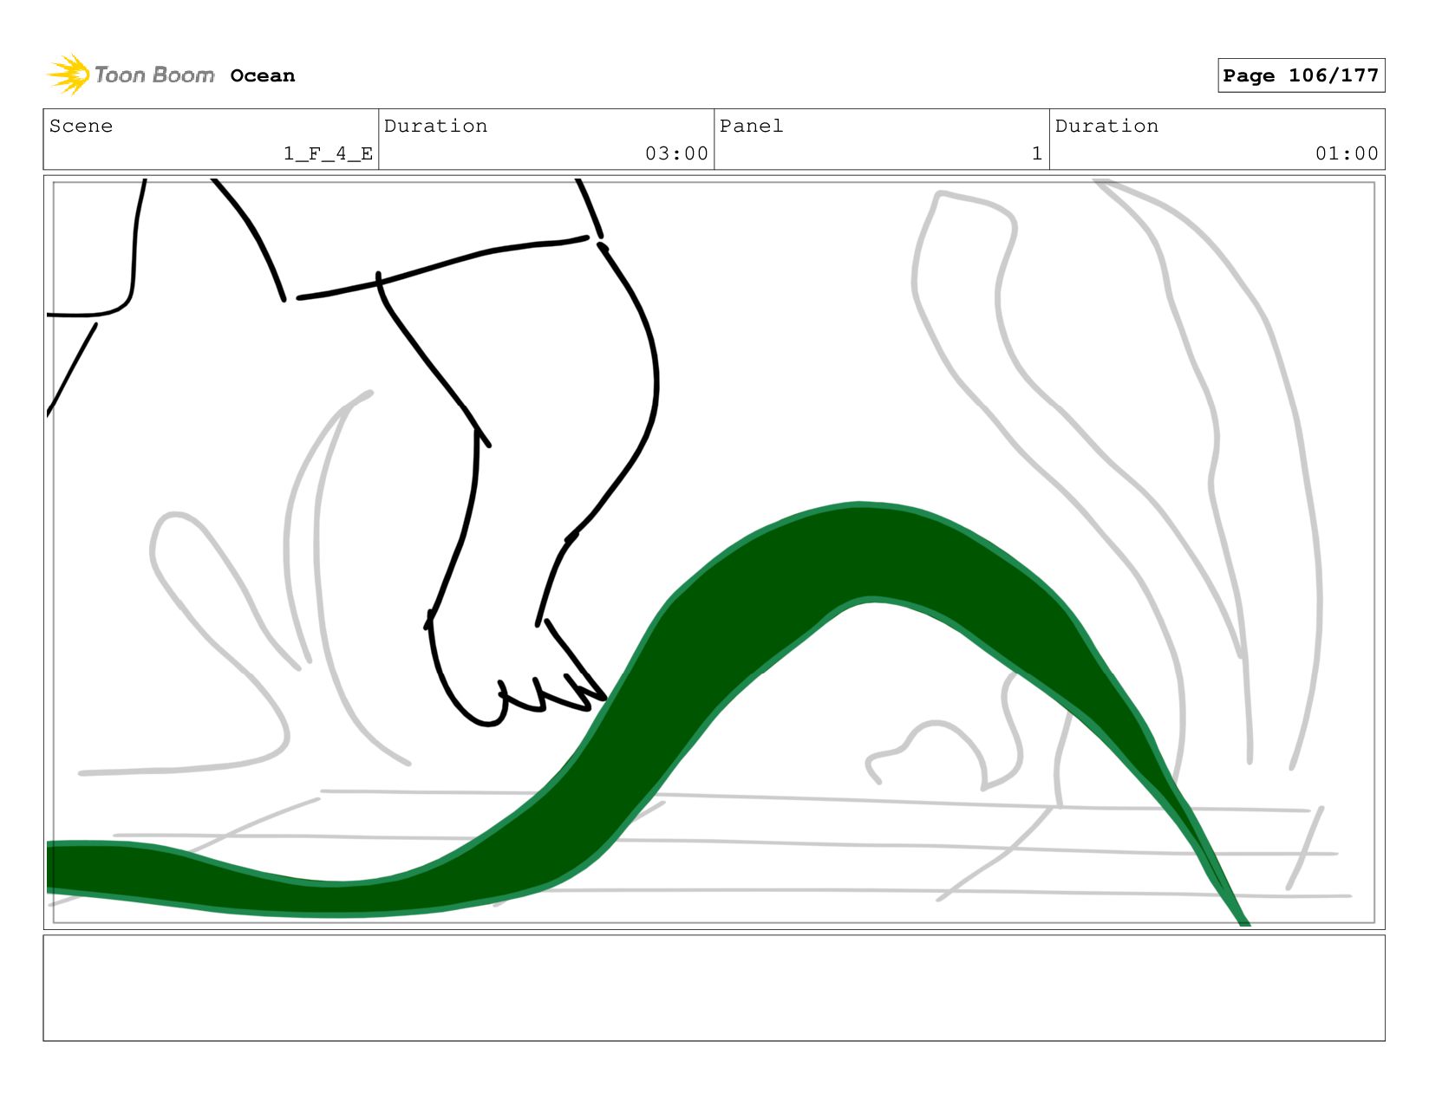Click the scene Duration value '03:00'

[676, 153]
